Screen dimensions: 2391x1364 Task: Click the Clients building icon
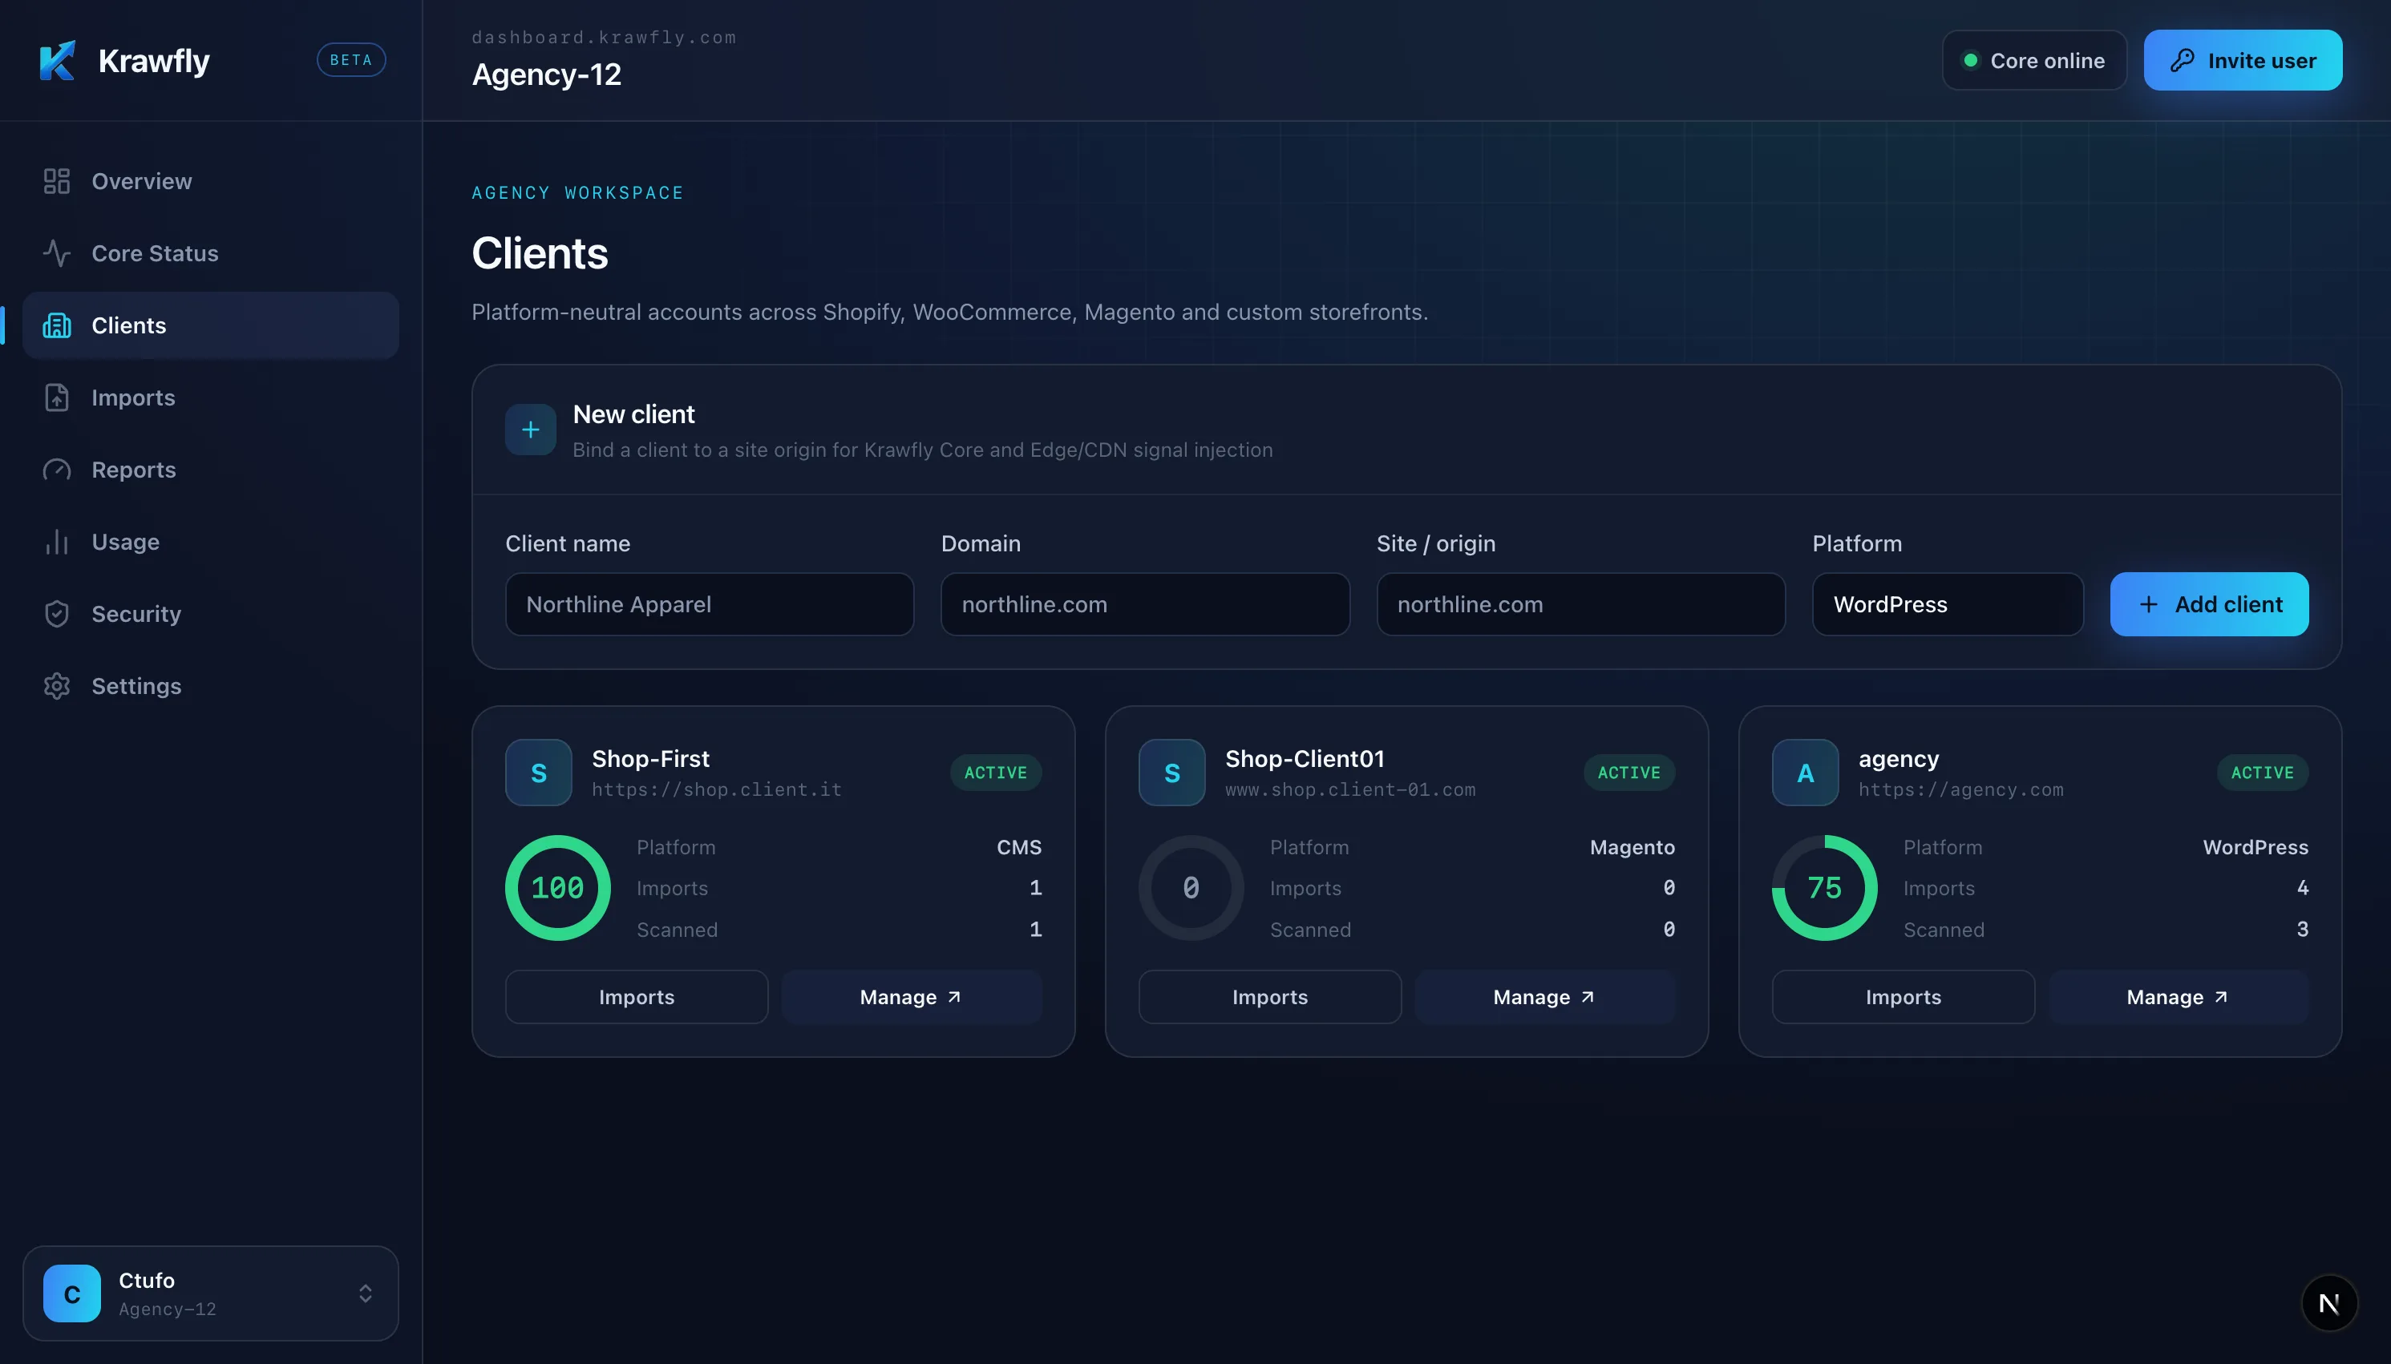pyautogui.click(x=57, y=325)
